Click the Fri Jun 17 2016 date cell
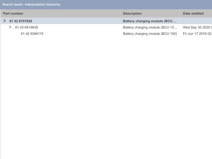This screenshot has height=159, width=212. point(197,34)
